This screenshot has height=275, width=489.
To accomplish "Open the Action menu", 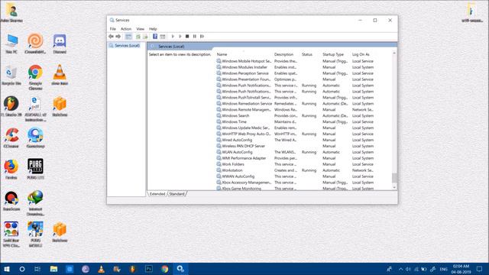I will tap(126, 29).
